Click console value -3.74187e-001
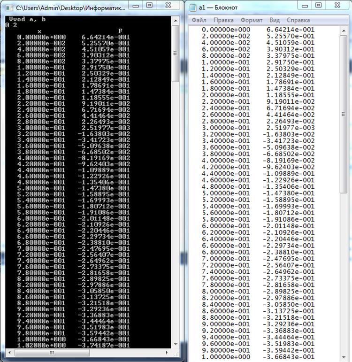This screenshot has height=362, width=352. 104,345
